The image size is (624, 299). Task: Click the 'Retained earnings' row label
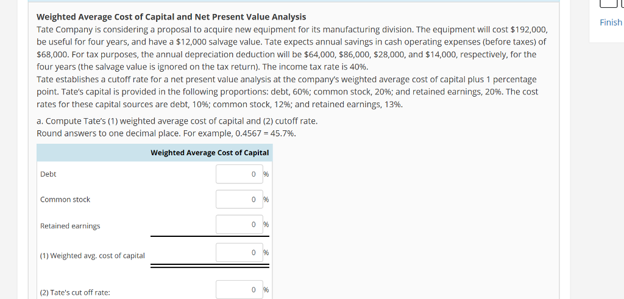pos(70,226)
